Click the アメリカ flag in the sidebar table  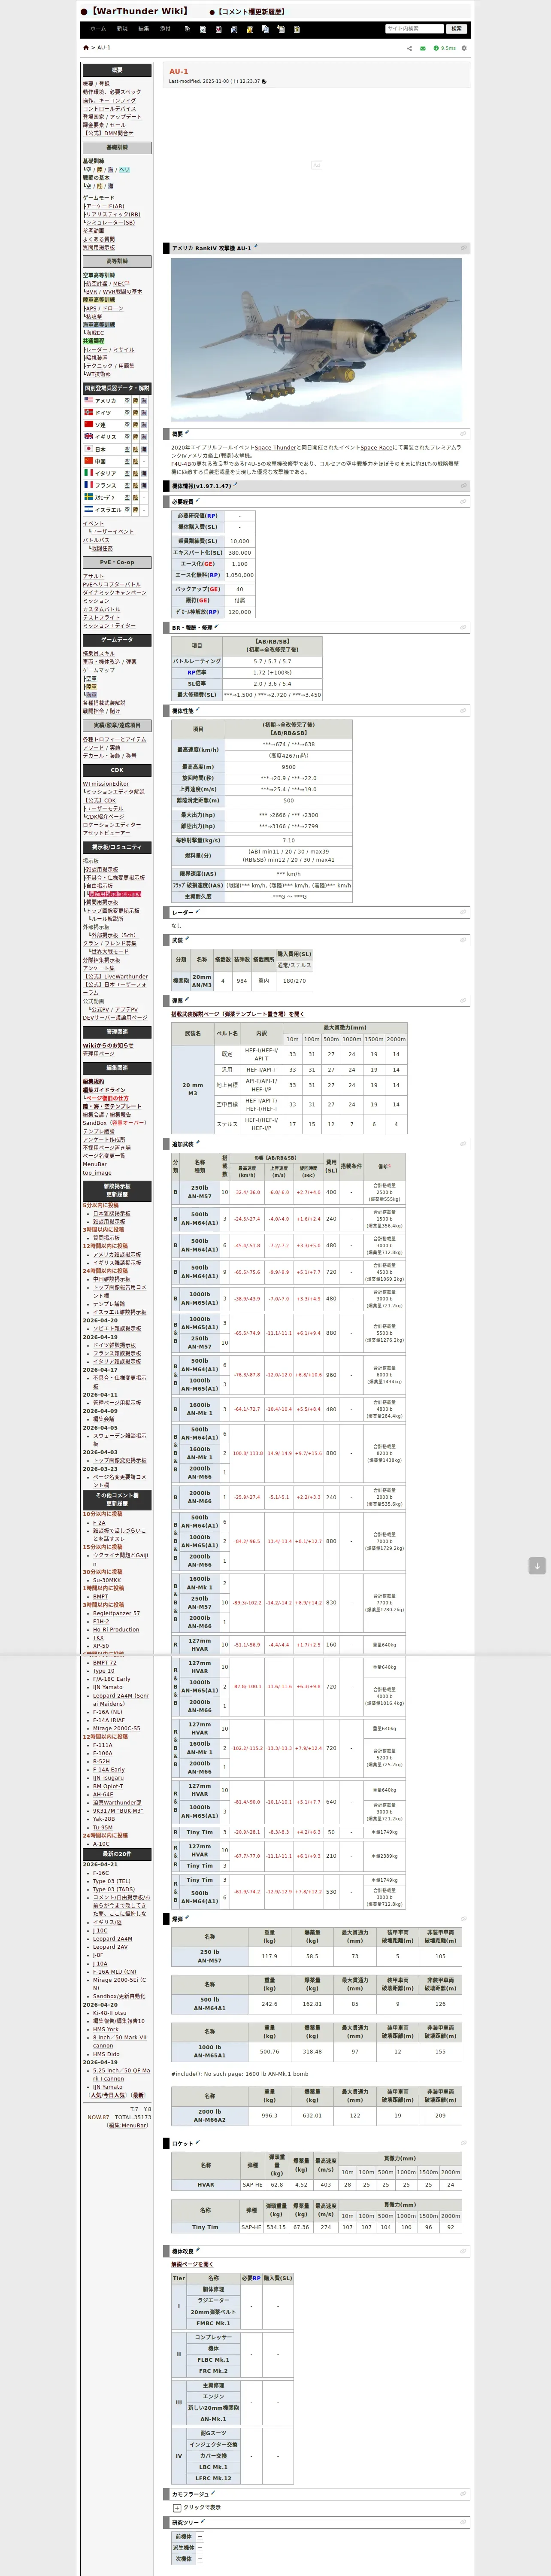[x=88, y=401]
